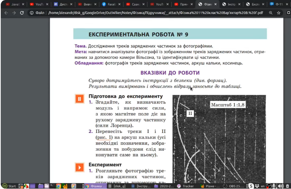Click the Dropbox tray icon
291x189 pixels.
click(257, 186)
